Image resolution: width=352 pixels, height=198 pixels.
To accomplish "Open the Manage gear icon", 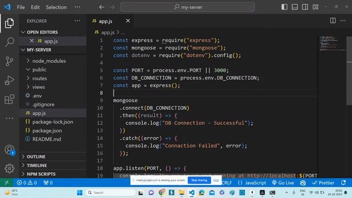I will [9, 168].
